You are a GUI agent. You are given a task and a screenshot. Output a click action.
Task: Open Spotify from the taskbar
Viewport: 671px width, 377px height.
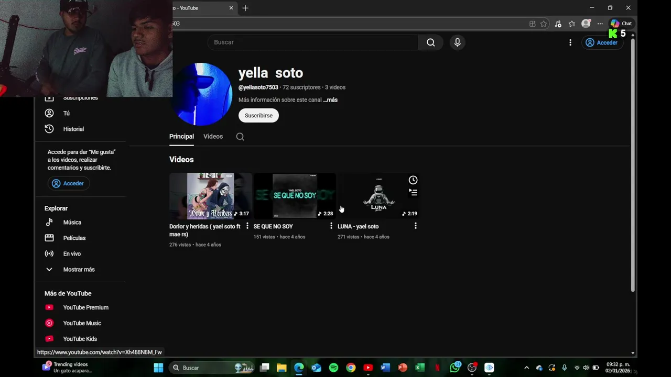(333, 368)
